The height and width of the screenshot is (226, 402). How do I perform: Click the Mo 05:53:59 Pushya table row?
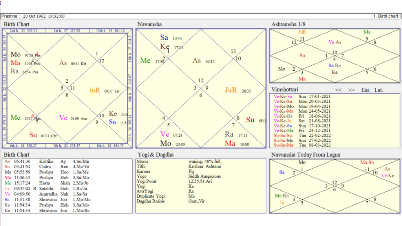(47, 172)
